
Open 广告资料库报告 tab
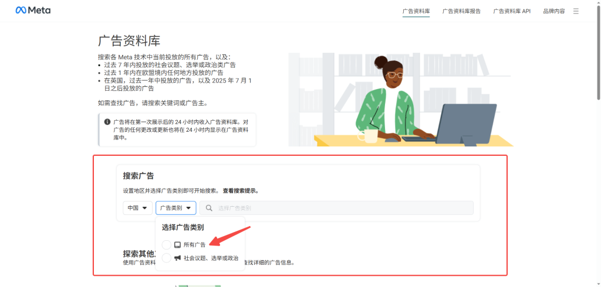coord(461,11)
